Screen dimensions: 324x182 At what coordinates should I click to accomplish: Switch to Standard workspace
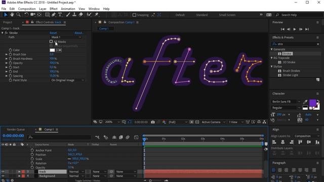pyautogui.click(x=202, y=15)
